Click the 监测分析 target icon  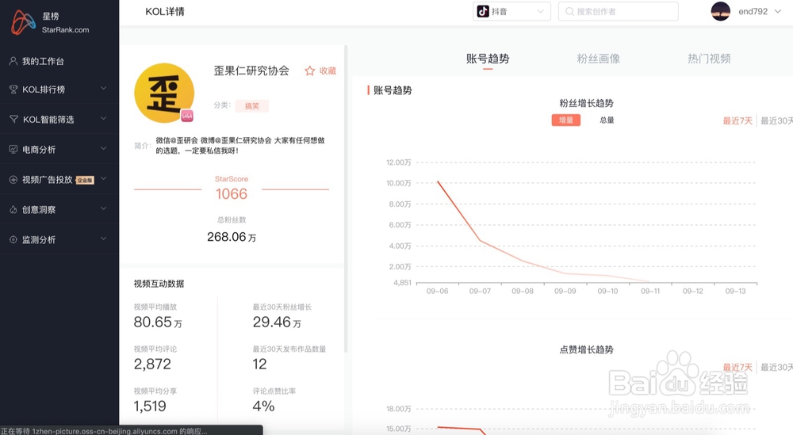click(x=13, y=239)
